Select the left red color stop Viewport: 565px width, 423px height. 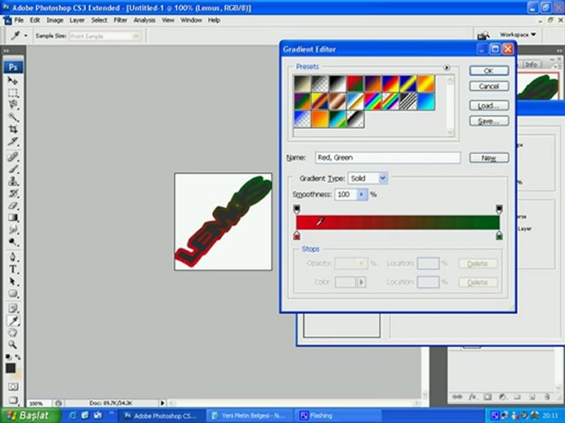(297, 236)
